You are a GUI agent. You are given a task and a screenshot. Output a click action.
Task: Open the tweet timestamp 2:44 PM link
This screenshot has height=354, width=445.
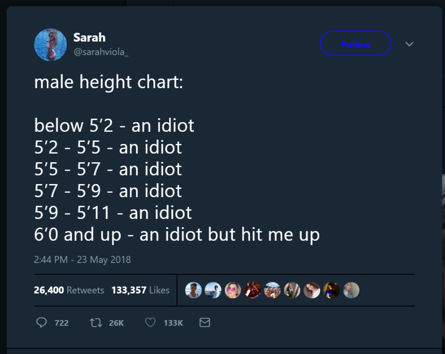coord(81,260)
